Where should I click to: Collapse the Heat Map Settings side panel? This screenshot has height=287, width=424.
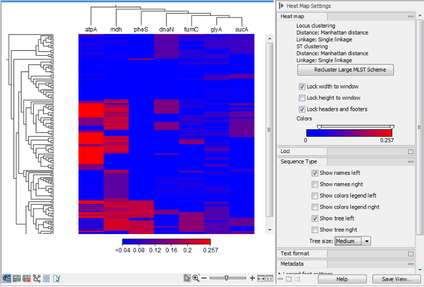(281, 6)
